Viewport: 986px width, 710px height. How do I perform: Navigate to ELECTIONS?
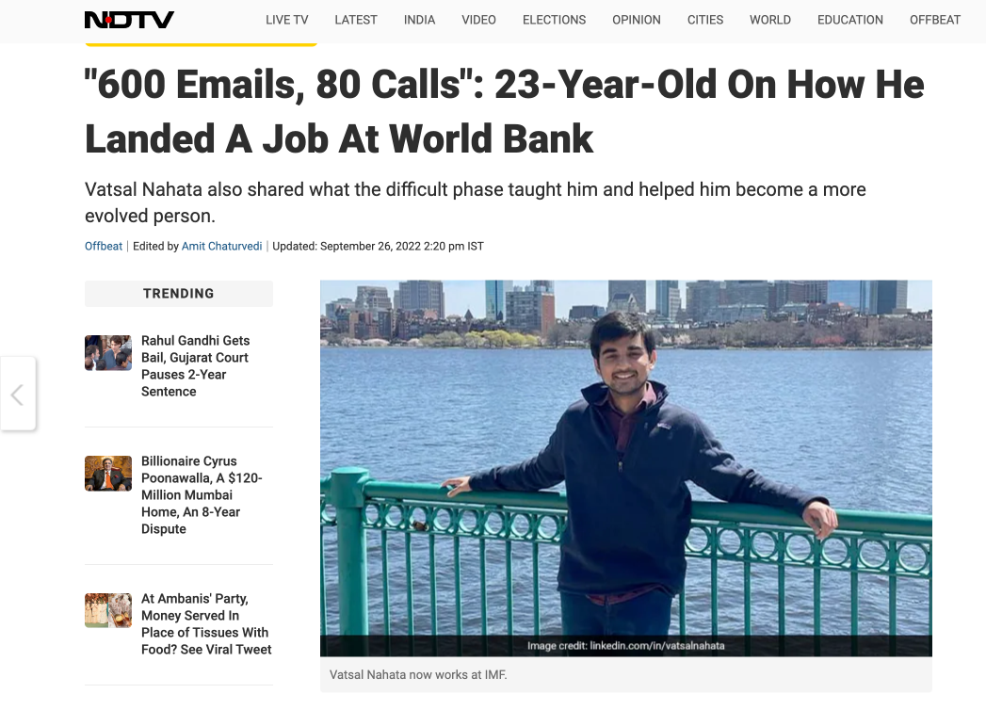(554, 20)
